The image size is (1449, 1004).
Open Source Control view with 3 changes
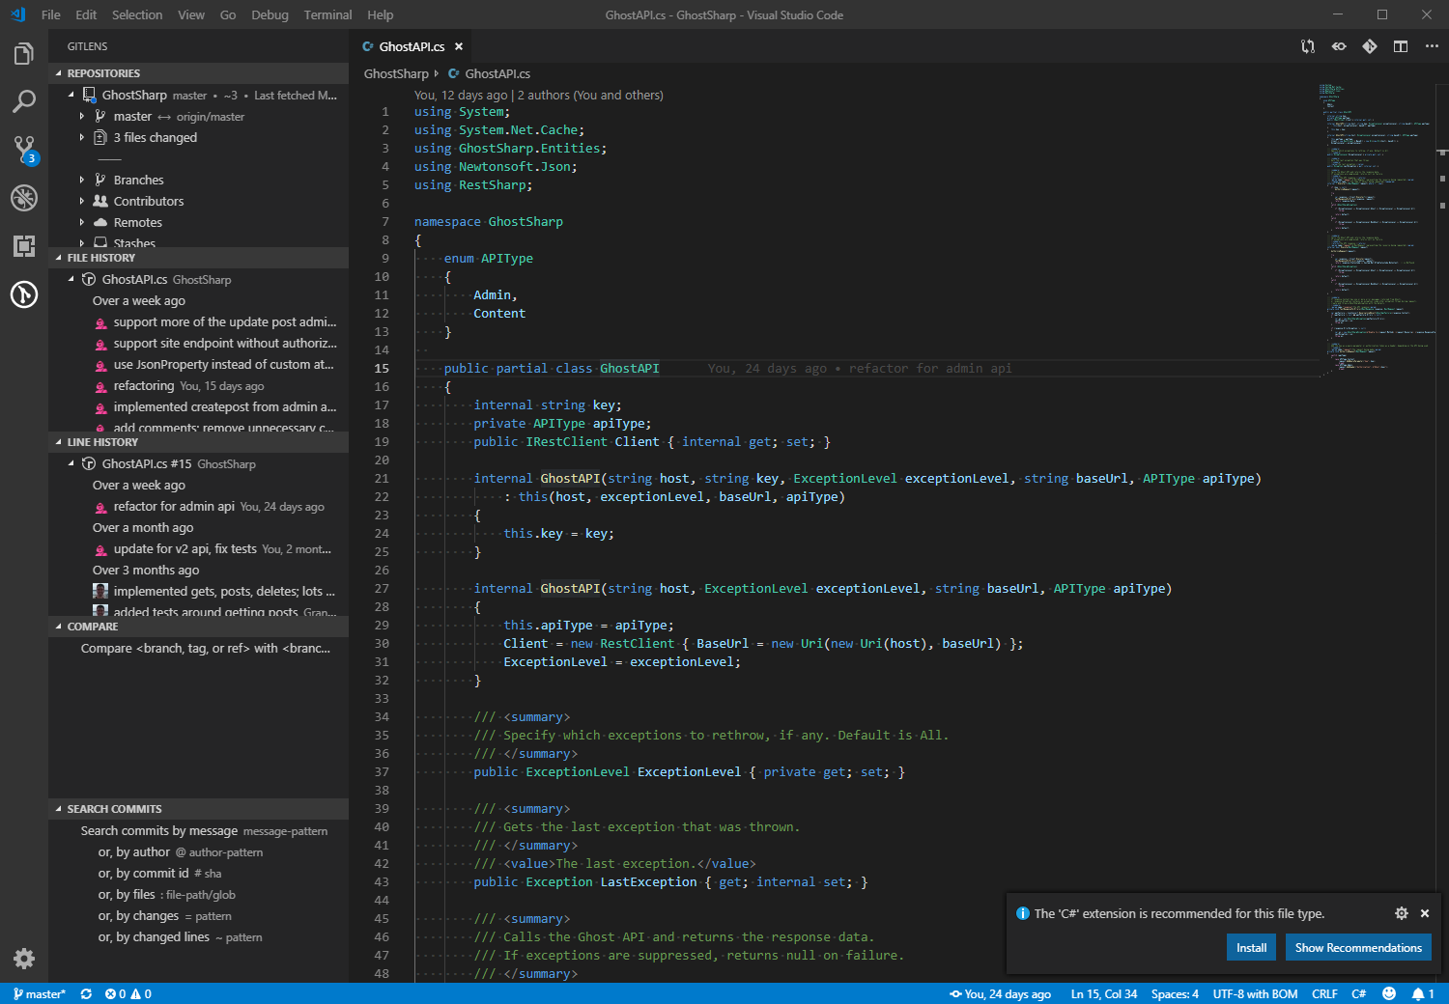(24, 150)
